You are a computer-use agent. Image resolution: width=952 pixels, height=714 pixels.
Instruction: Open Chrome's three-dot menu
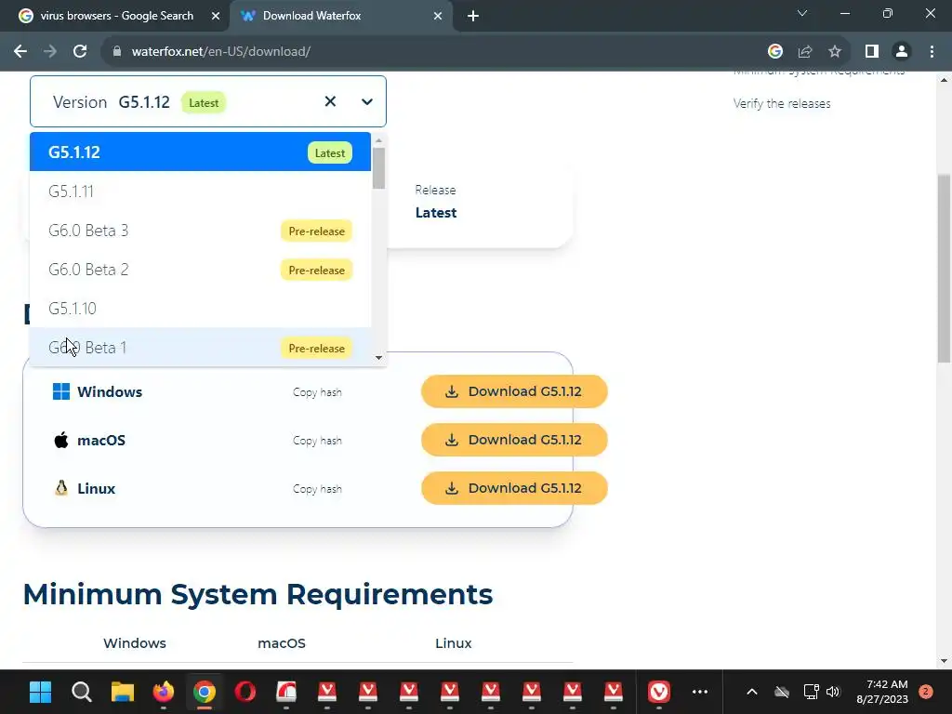coord(932,52)
